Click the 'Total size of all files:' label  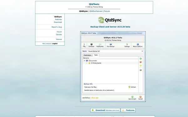pyautogui.click(x=91, y=87)
